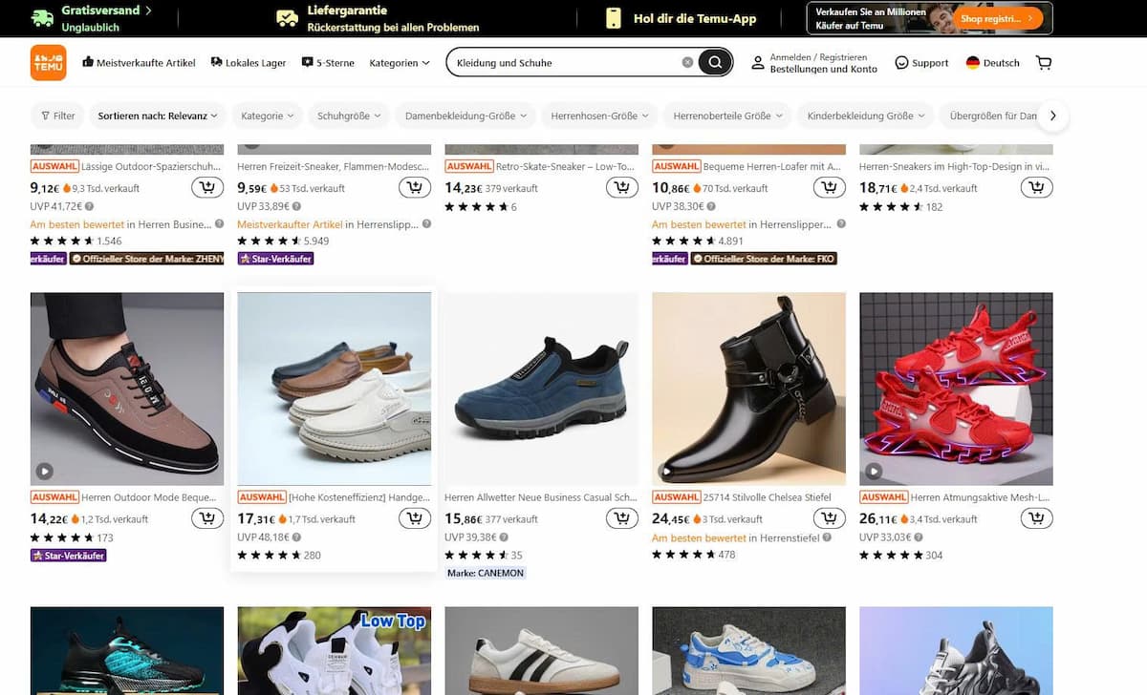Open Meistverkaufte Artikel page
This screenshot has height=695, width=1147.
[x=139, y=63]
